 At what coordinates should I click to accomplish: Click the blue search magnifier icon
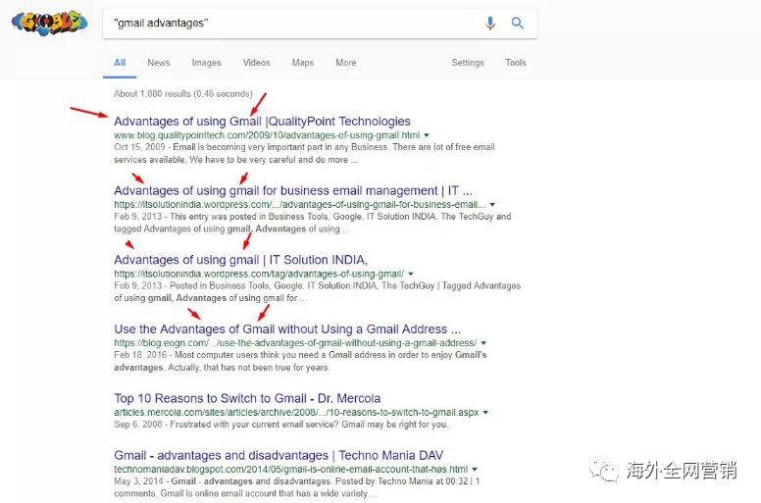coord(518,23)
